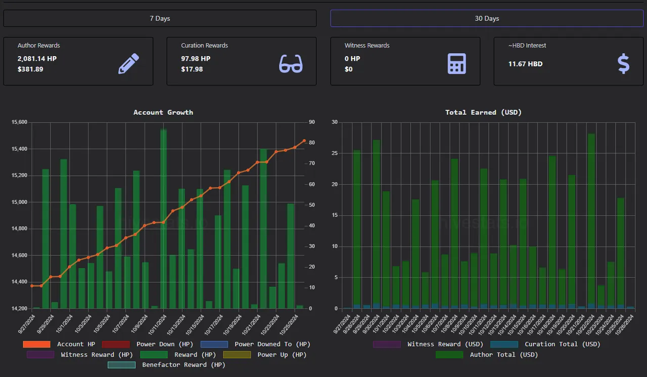Click the pencil icon in Author Rewards
Viewport: 647px width, 377px height.
click(128, 64)
